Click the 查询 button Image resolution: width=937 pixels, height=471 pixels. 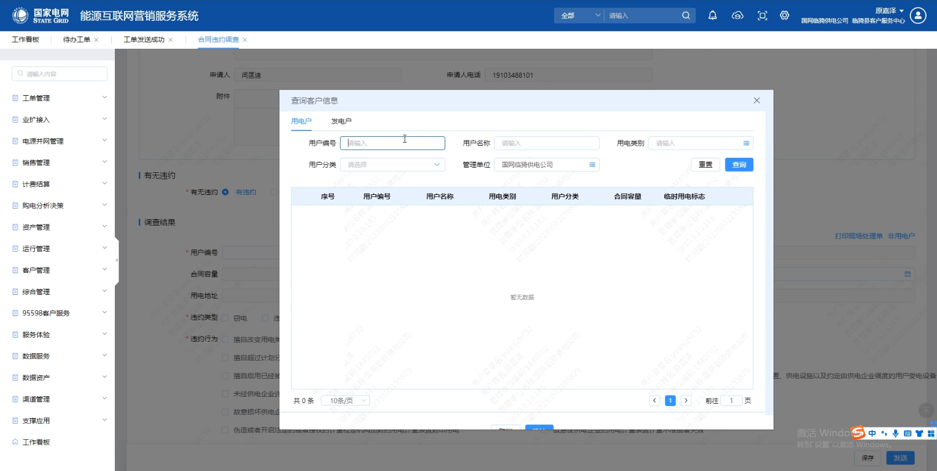739,165
